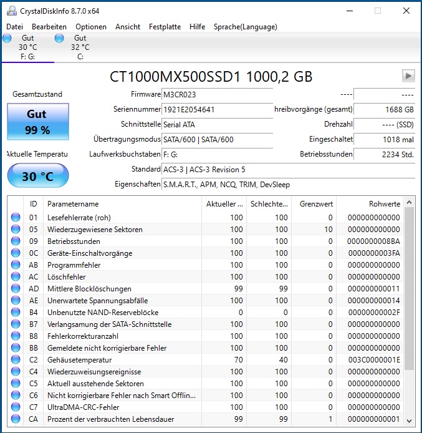Click status orb of Programmfehler row
Image resolution: width=422 pixels, height=433 pixels.
(x=16, y=265)
